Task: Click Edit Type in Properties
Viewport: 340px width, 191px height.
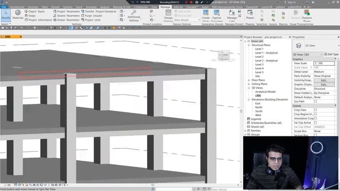Action: 331,54
